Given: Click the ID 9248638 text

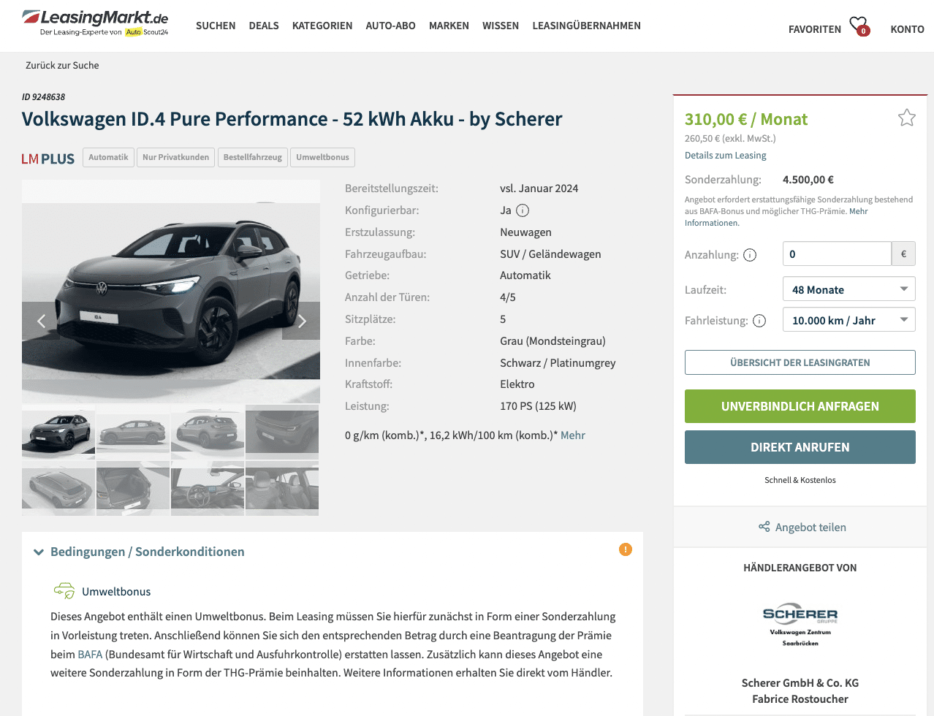Looking at the screenshot, I should pos(43,96).
